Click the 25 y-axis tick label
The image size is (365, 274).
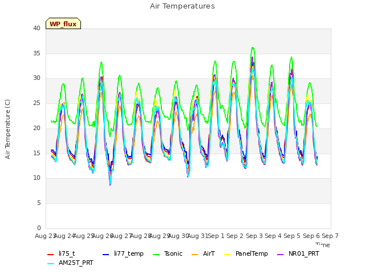[x=36, y=103]
